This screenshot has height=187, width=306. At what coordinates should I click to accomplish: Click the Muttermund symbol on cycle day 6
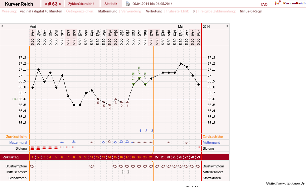(x=62, y=143)
